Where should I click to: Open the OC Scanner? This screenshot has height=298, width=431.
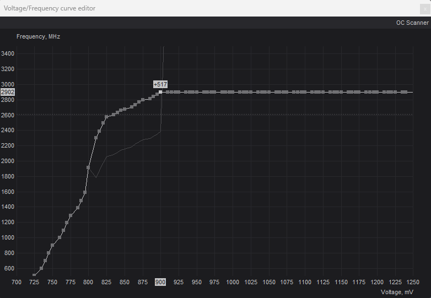412,23
